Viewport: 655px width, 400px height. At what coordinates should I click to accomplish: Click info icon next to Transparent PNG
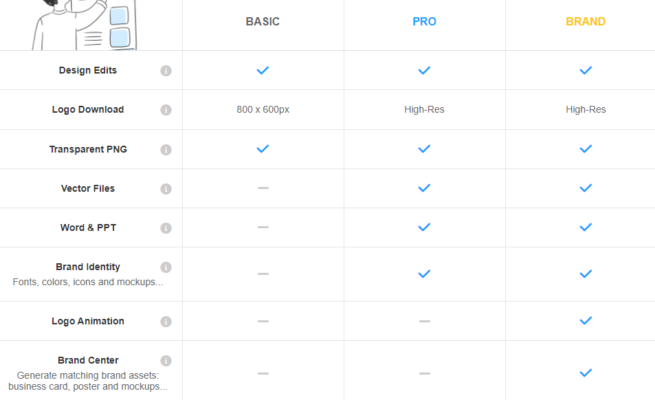166,149
